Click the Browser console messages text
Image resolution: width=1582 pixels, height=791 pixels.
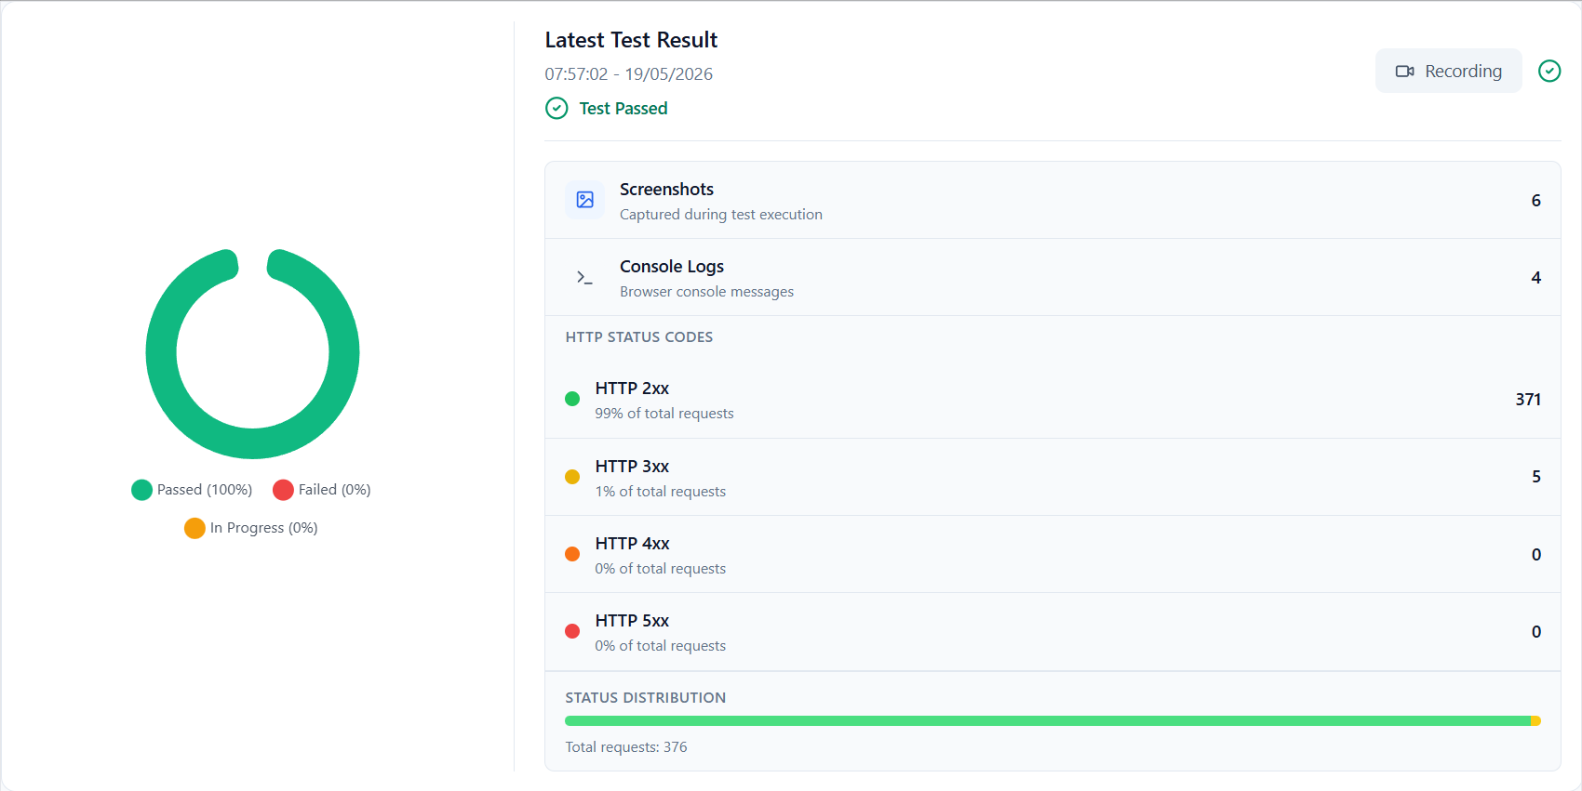[707, 292]
